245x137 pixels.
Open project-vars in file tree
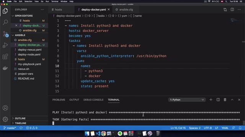pos(25,74)
